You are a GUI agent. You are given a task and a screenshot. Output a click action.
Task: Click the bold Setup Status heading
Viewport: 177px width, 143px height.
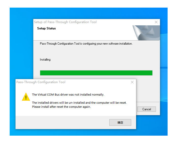click(x=46, y=28)
